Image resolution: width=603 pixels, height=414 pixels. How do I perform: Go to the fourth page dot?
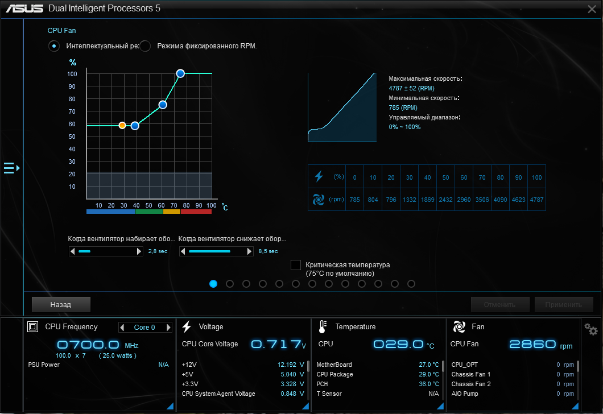pyautogui.click(x=263, y=284)
